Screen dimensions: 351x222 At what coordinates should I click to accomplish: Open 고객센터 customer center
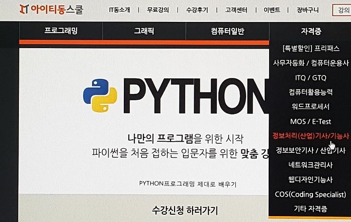click(x=236, y=10)
